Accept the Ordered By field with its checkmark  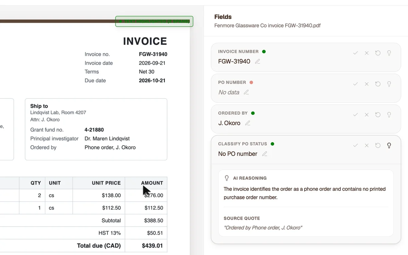point(355,115)
